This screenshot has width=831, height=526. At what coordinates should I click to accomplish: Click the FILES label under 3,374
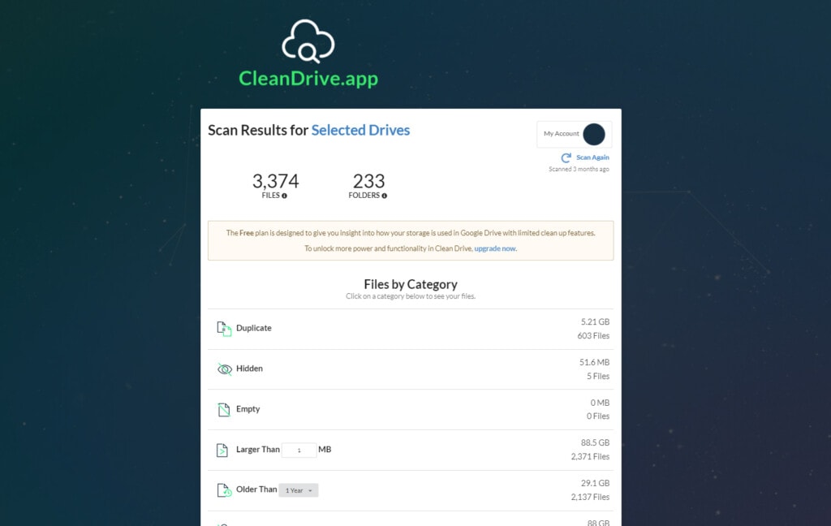pos(271,195)
